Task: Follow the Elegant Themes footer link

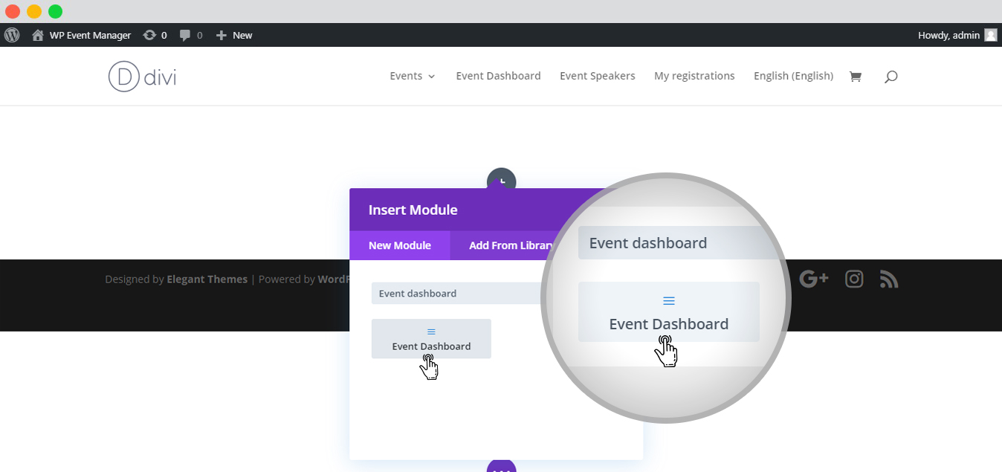Action: (207, 279)
